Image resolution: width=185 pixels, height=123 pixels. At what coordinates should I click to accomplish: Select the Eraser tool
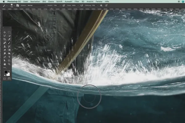tap(5, 50)
